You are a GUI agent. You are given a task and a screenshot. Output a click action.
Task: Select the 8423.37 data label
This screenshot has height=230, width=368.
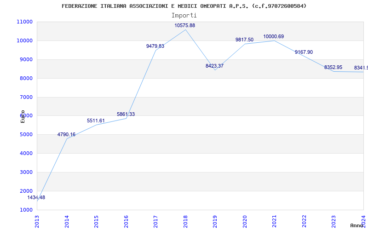click(x=214, y=66)
